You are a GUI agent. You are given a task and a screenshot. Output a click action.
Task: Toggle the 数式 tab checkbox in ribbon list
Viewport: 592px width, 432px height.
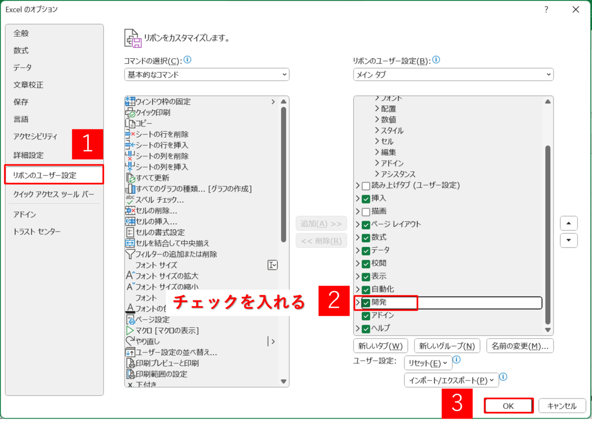[366, 237]
